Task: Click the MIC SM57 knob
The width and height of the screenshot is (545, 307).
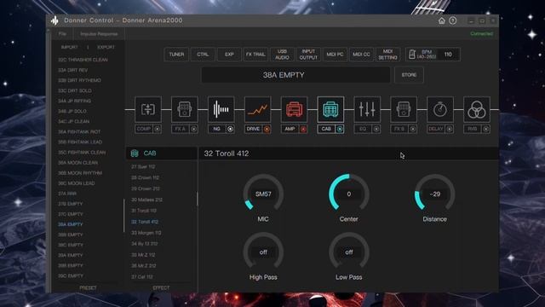Action: [263, 194]
